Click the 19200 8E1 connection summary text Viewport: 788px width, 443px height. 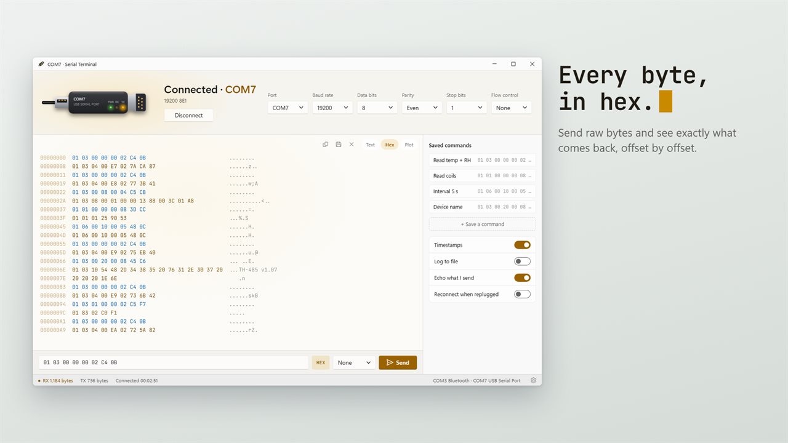175,100
